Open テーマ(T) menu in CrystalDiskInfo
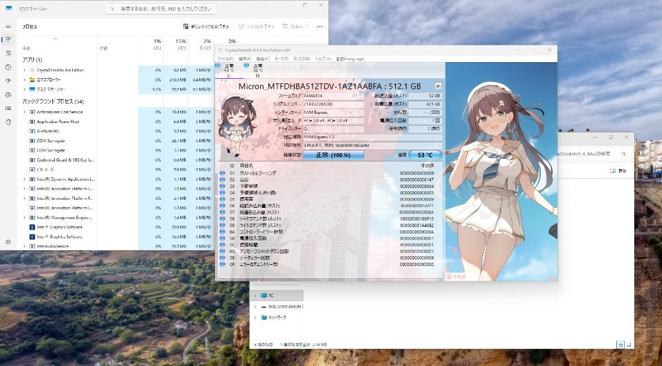The image size is (662, 366). point(281,59)
